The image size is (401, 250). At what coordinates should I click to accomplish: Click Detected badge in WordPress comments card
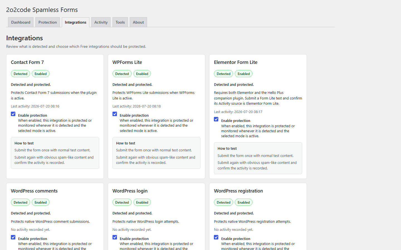point(21,202)
